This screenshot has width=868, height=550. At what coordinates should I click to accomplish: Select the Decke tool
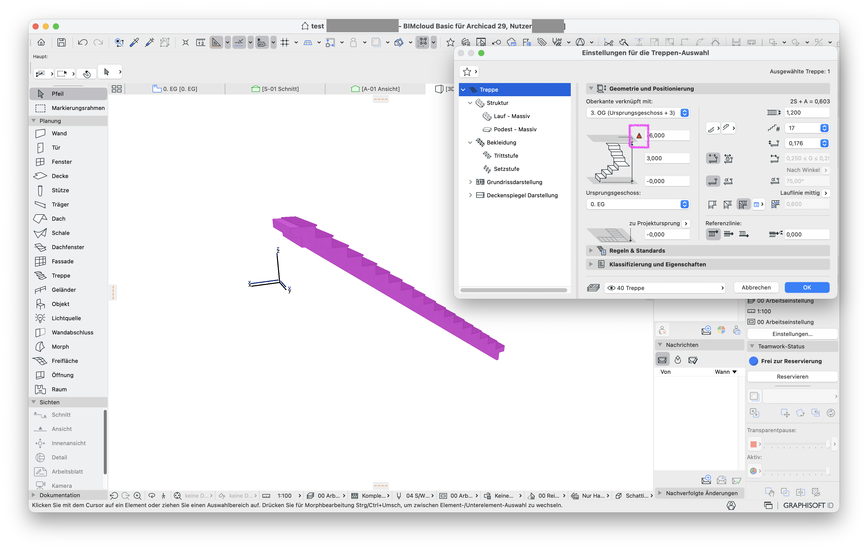(x=68, y=176)
